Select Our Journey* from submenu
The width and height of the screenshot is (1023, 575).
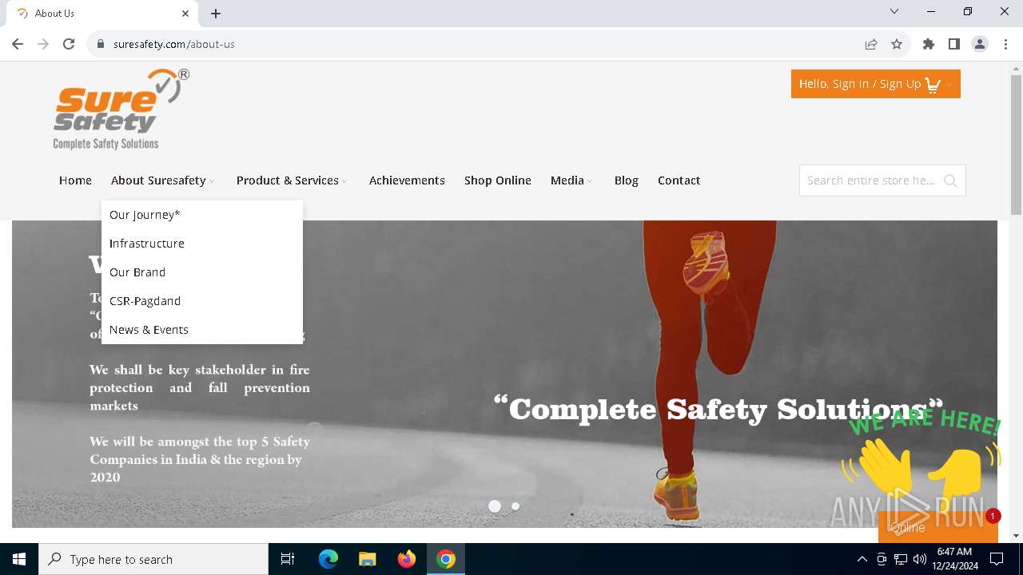click(x=145, y=215)
